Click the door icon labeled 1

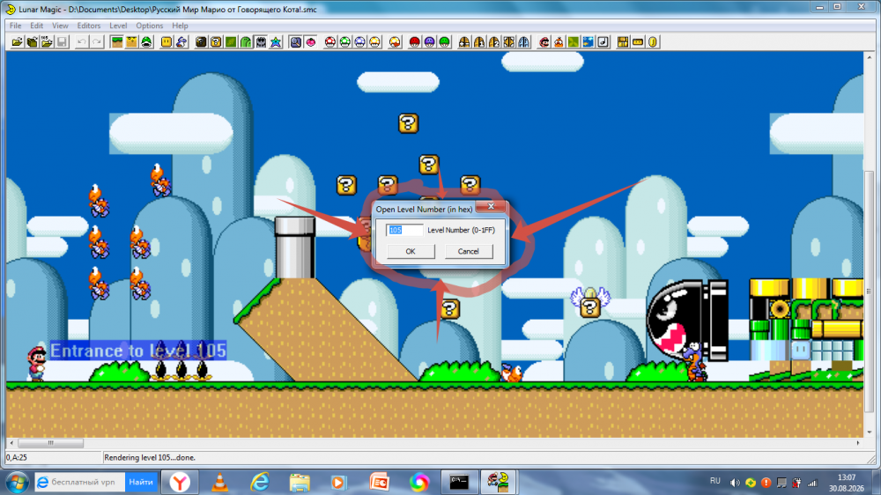[x=479, y=42]
